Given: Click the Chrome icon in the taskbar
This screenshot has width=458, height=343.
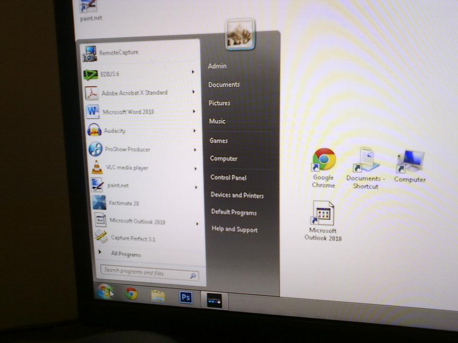Looking at the screenshot, I should (131, 294).
